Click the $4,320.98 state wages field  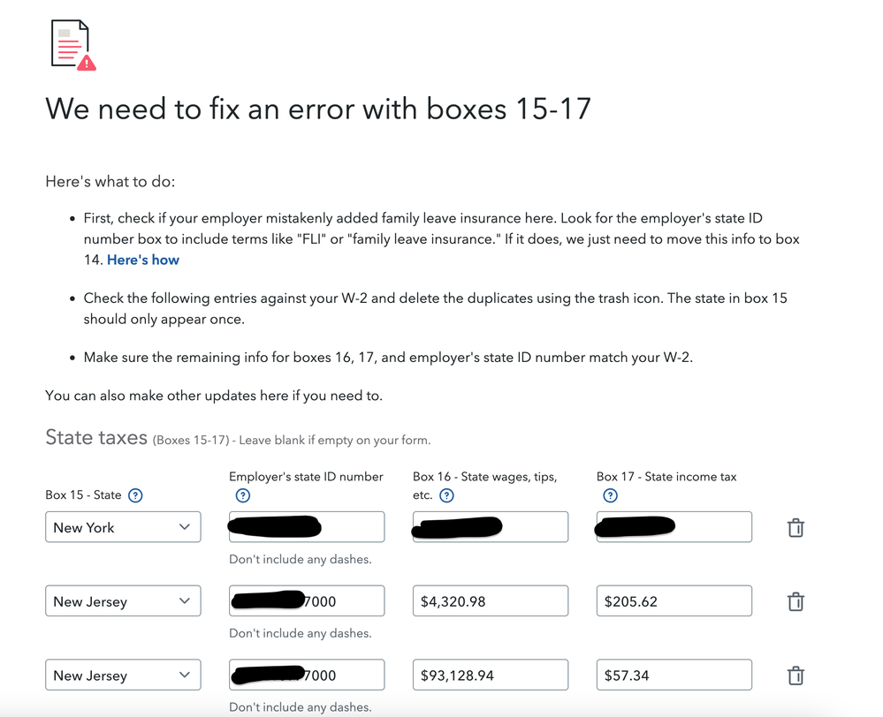point(491,600)
